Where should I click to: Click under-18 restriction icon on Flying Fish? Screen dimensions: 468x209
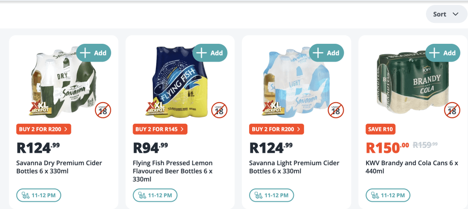[219, 110]
